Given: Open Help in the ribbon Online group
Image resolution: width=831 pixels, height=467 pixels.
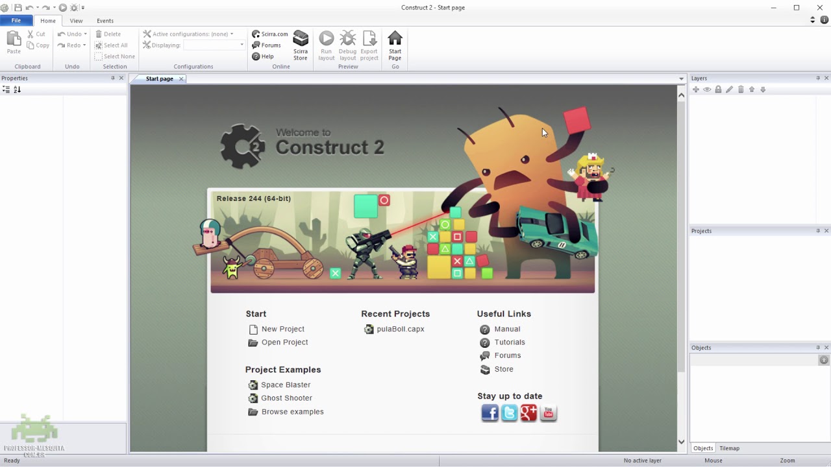Looking at the screenshot, I should 263,56.
